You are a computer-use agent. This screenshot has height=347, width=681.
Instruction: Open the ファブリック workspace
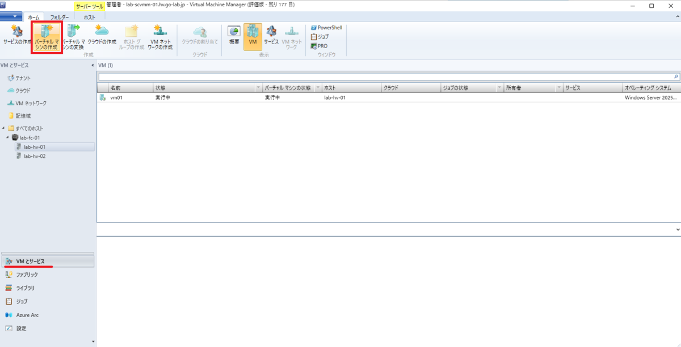pyautogui.click(x=48, y=275)
